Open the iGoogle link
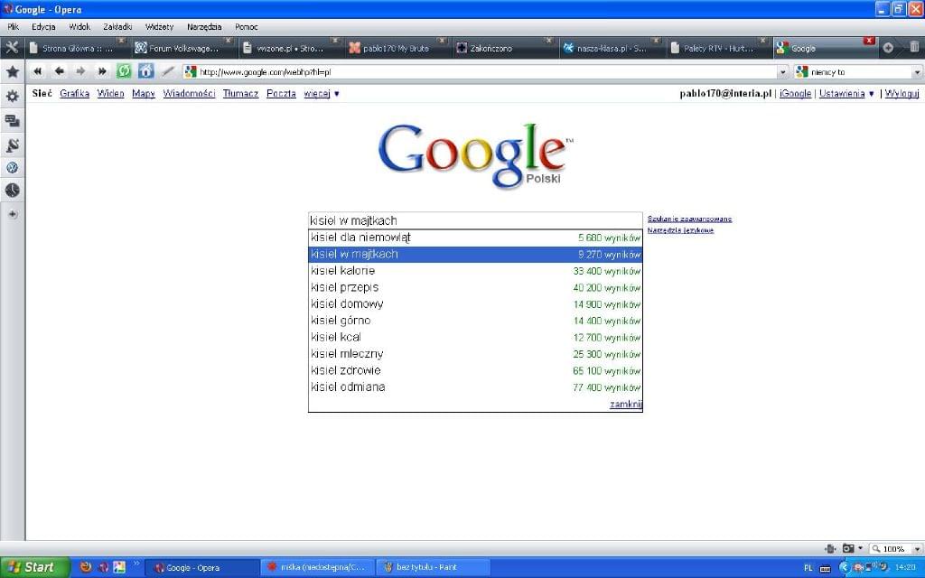The height and width of the screenshot is (578, 925). tap(795, 93)
